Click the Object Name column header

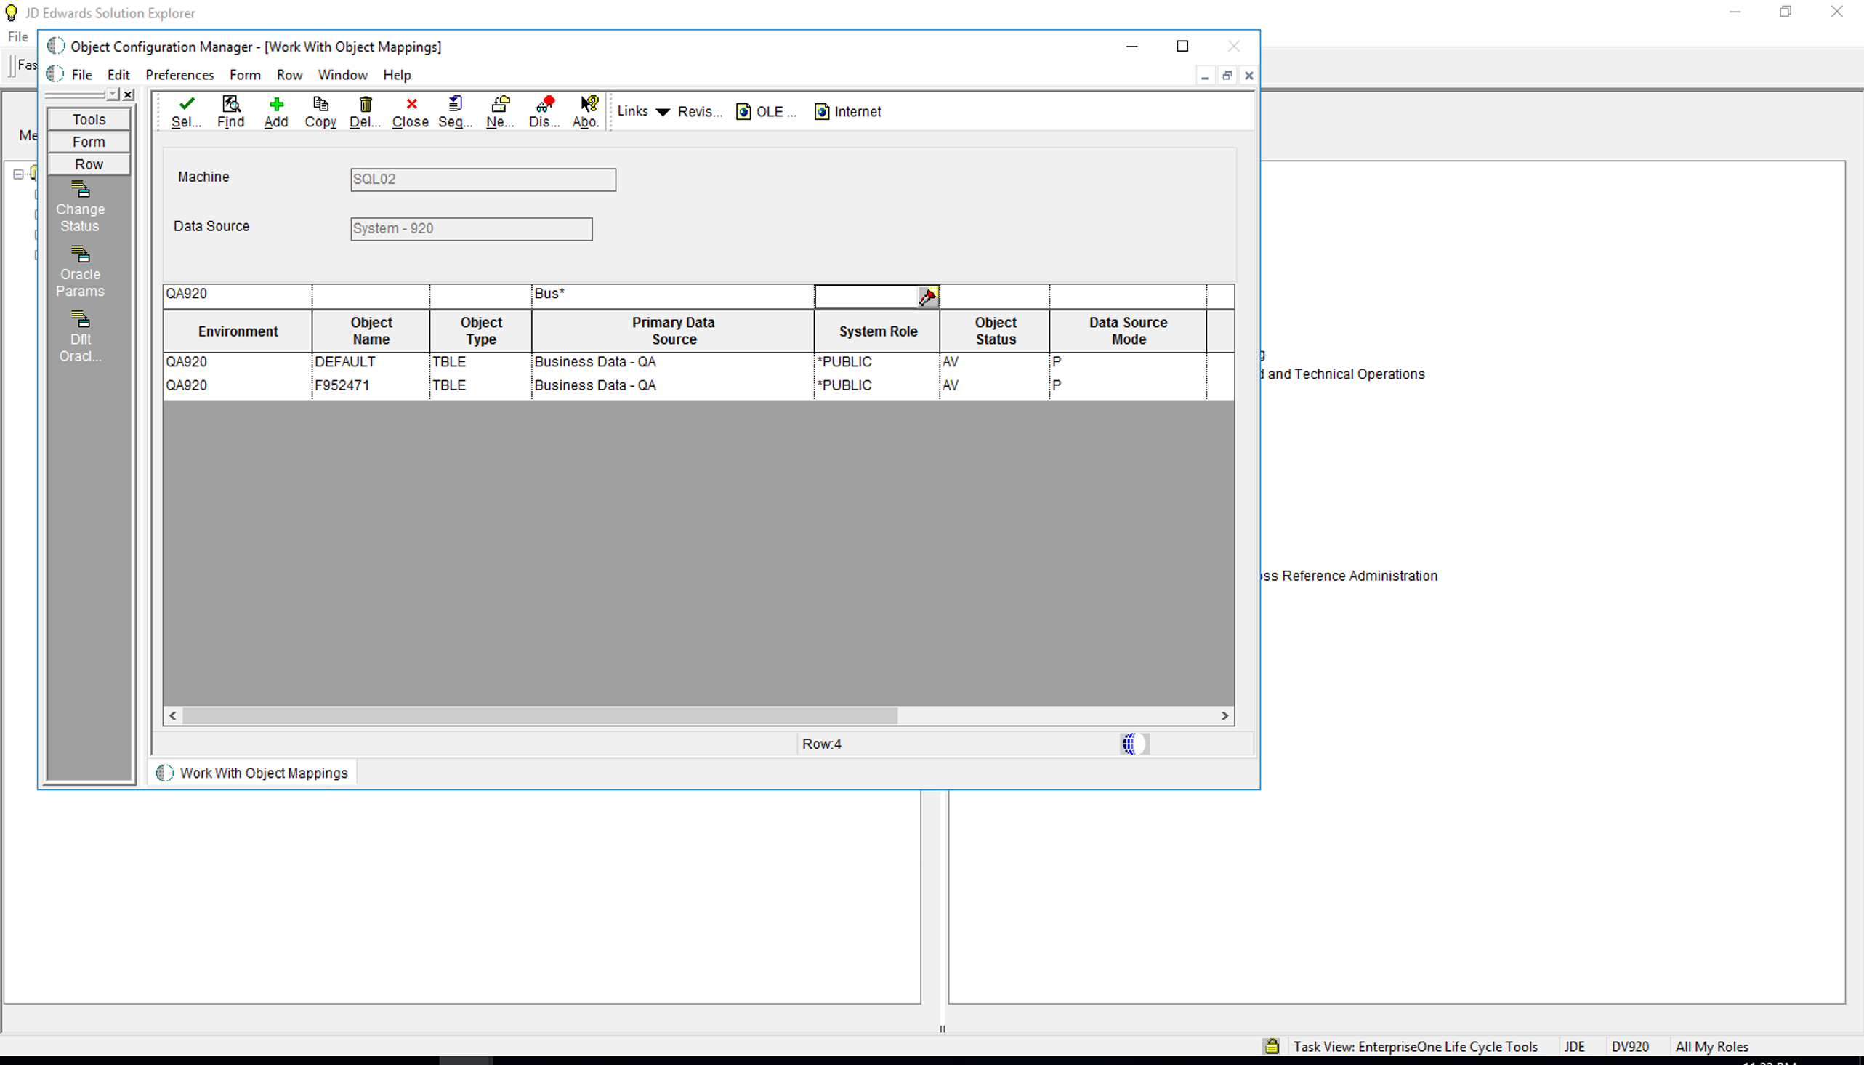[x=371, y=331]
